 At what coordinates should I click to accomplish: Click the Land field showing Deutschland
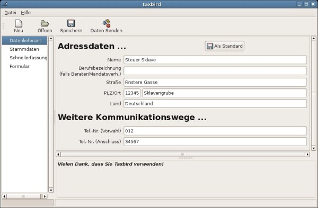[x=215, y=104]
